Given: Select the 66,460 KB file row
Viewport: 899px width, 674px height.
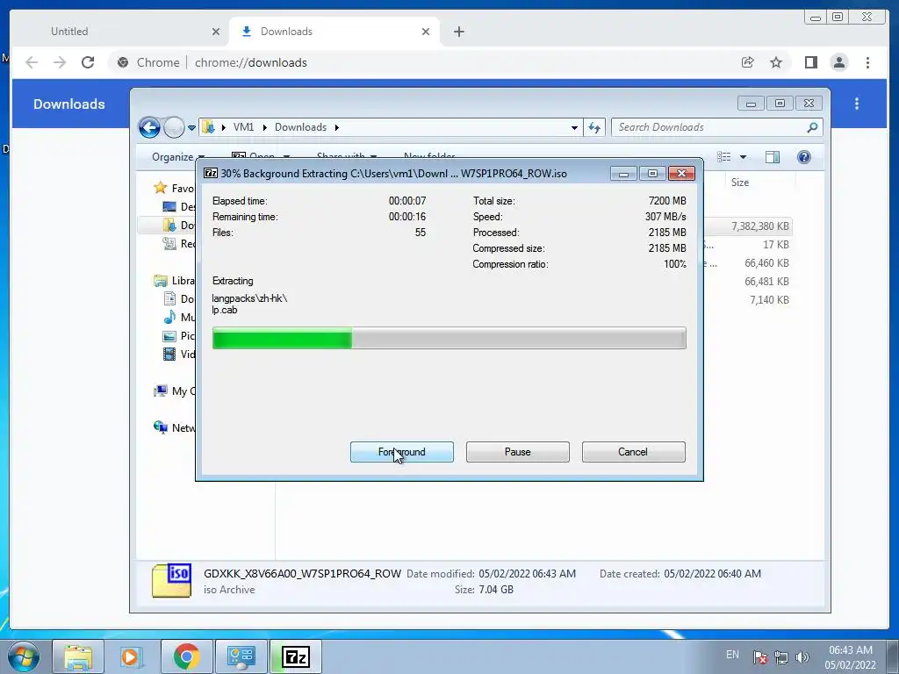Looking at the screenshot, I should point(748,263).
